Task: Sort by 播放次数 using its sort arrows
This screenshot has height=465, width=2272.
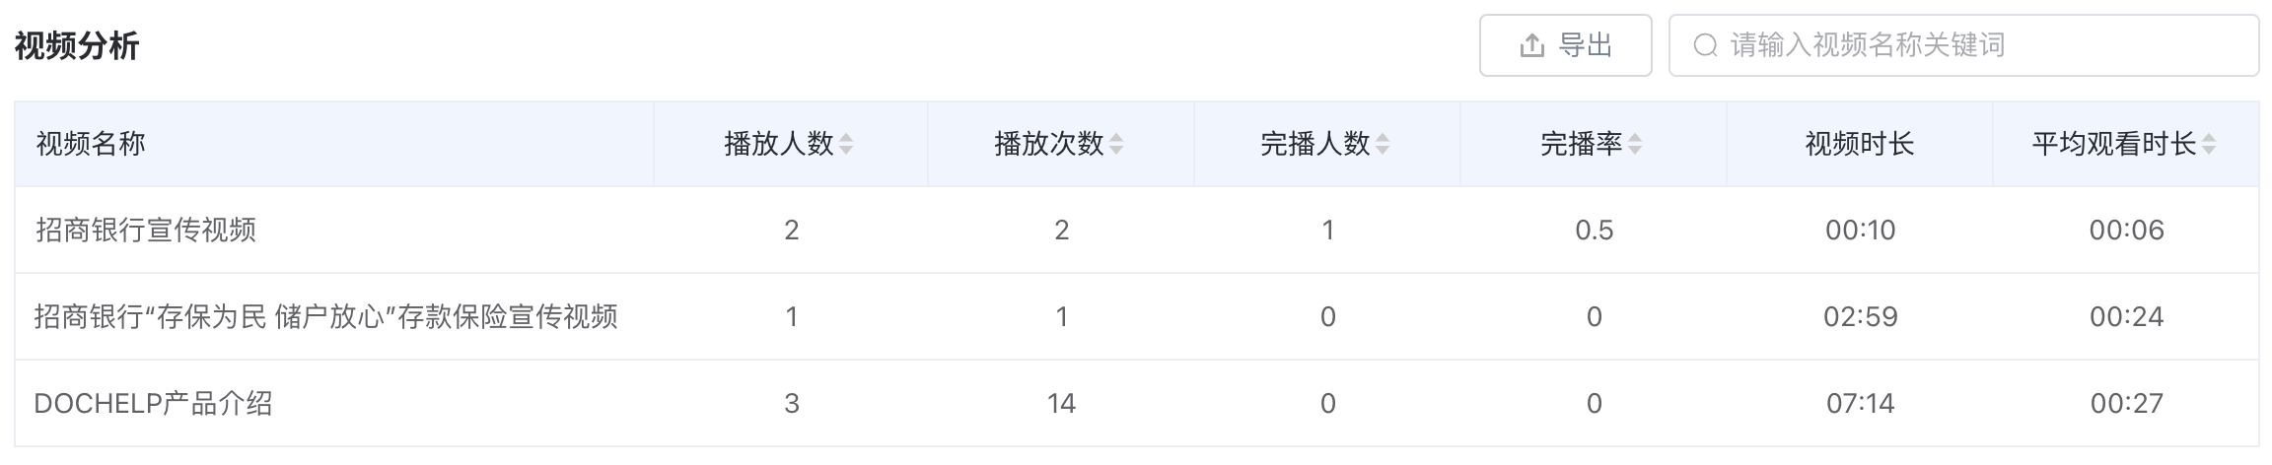Action: pos(1116,145)
